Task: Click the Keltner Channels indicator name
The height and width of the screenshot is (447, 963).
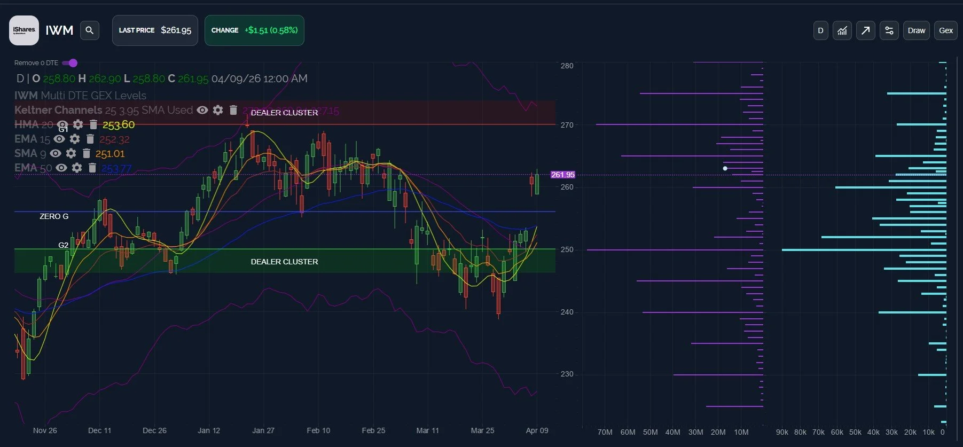Action: 58,110
